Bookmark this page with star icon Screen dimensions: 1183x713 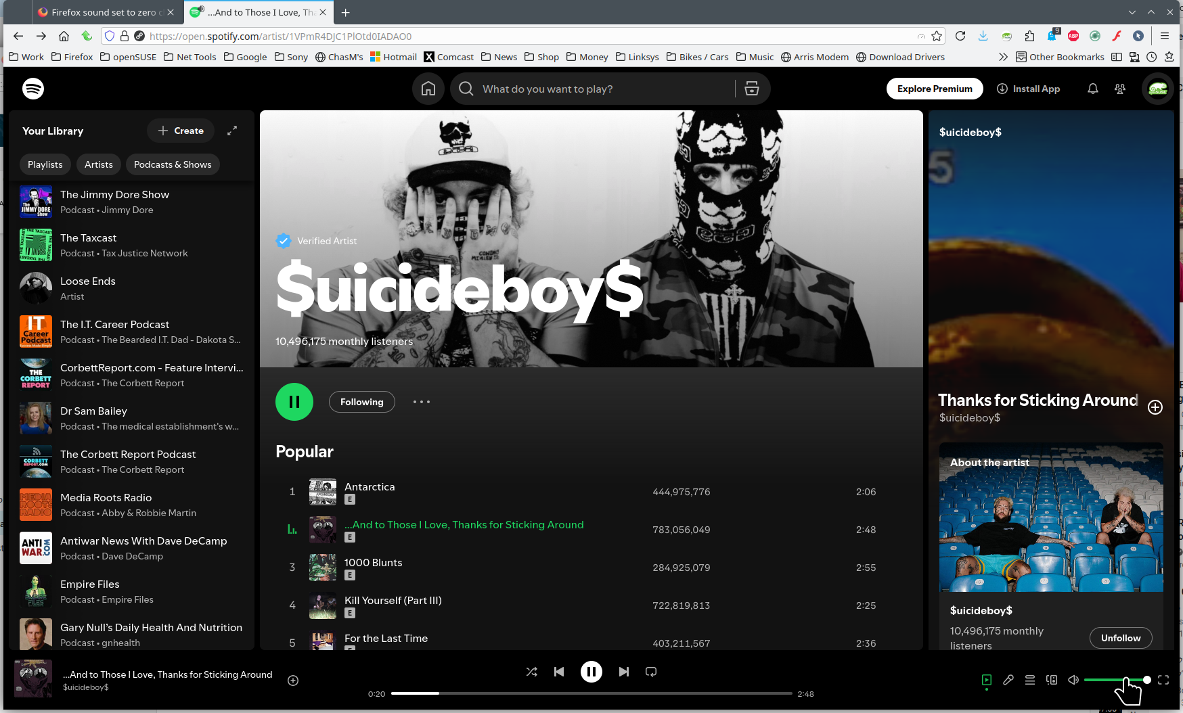tap(937, 36)
